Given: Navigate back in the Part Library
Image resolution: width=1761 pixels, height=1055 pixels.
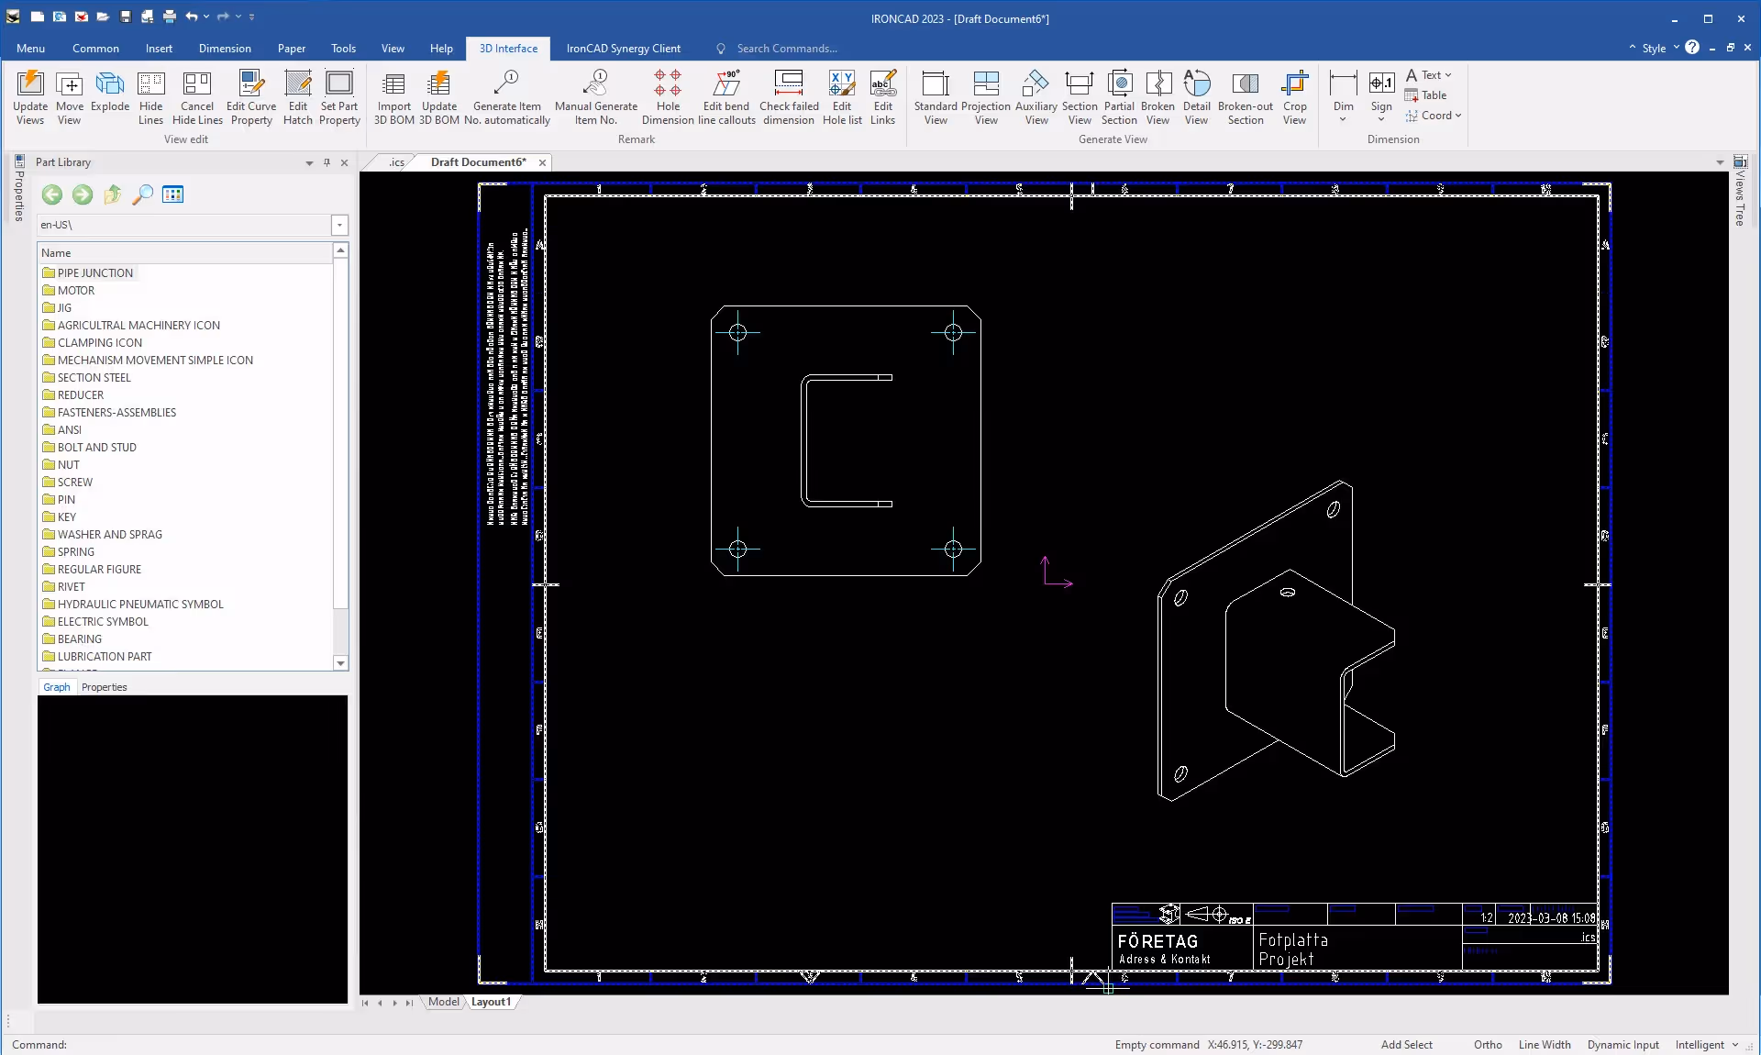Looking at the screenshot, I should [51, 194].
